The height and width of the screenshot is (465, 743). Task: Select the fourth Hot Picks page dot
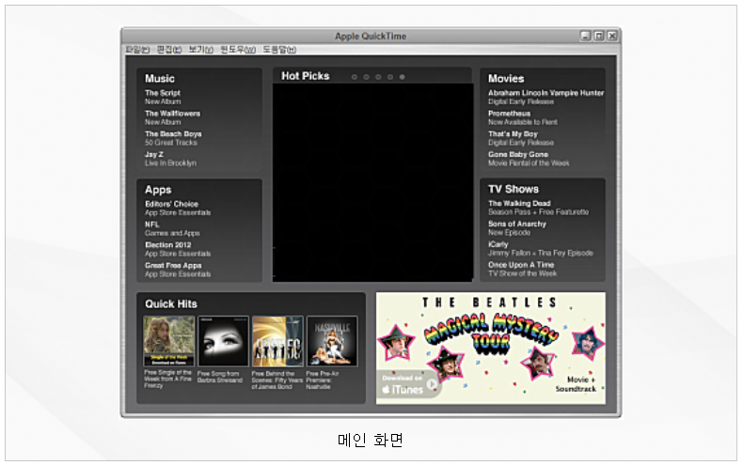[390, 77]
